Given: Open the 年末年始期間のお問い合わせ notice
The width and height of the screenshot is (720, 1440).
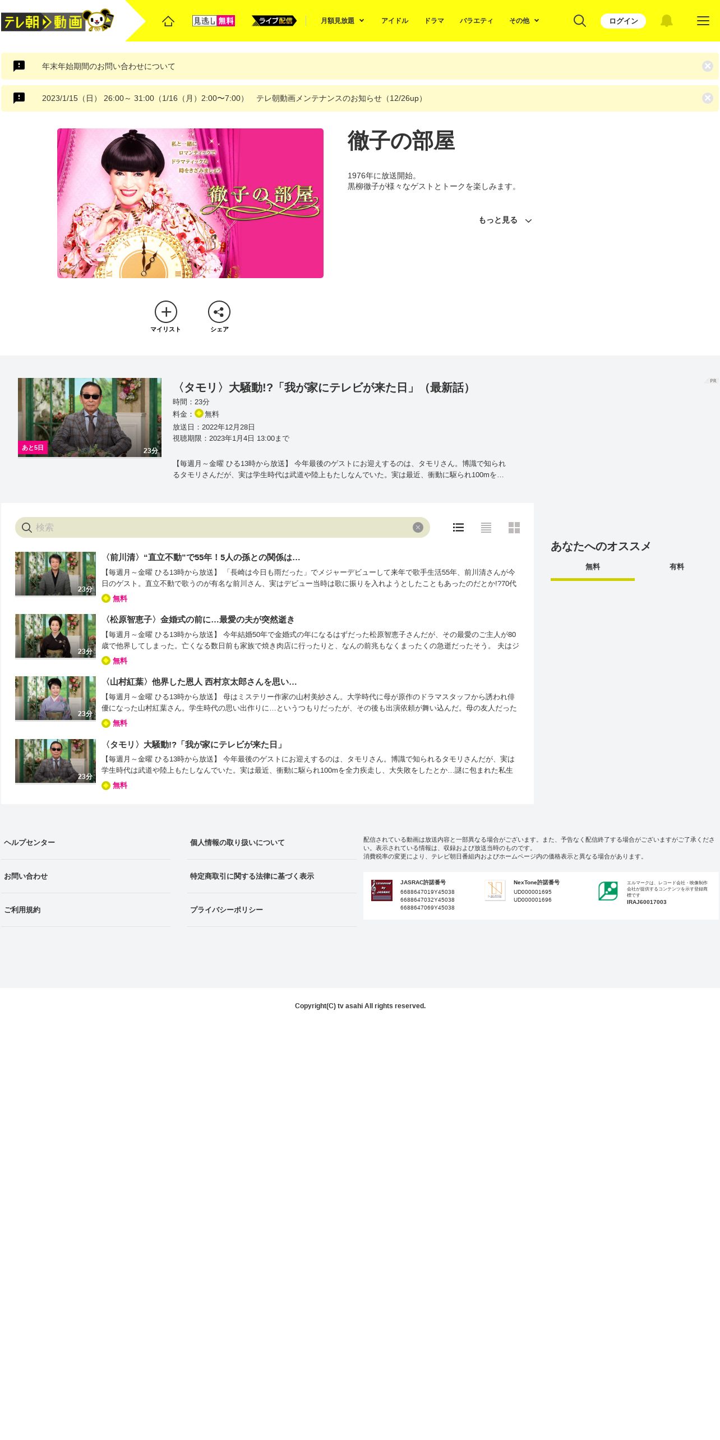Looking at the screenshot, I should tap(109, 66).
